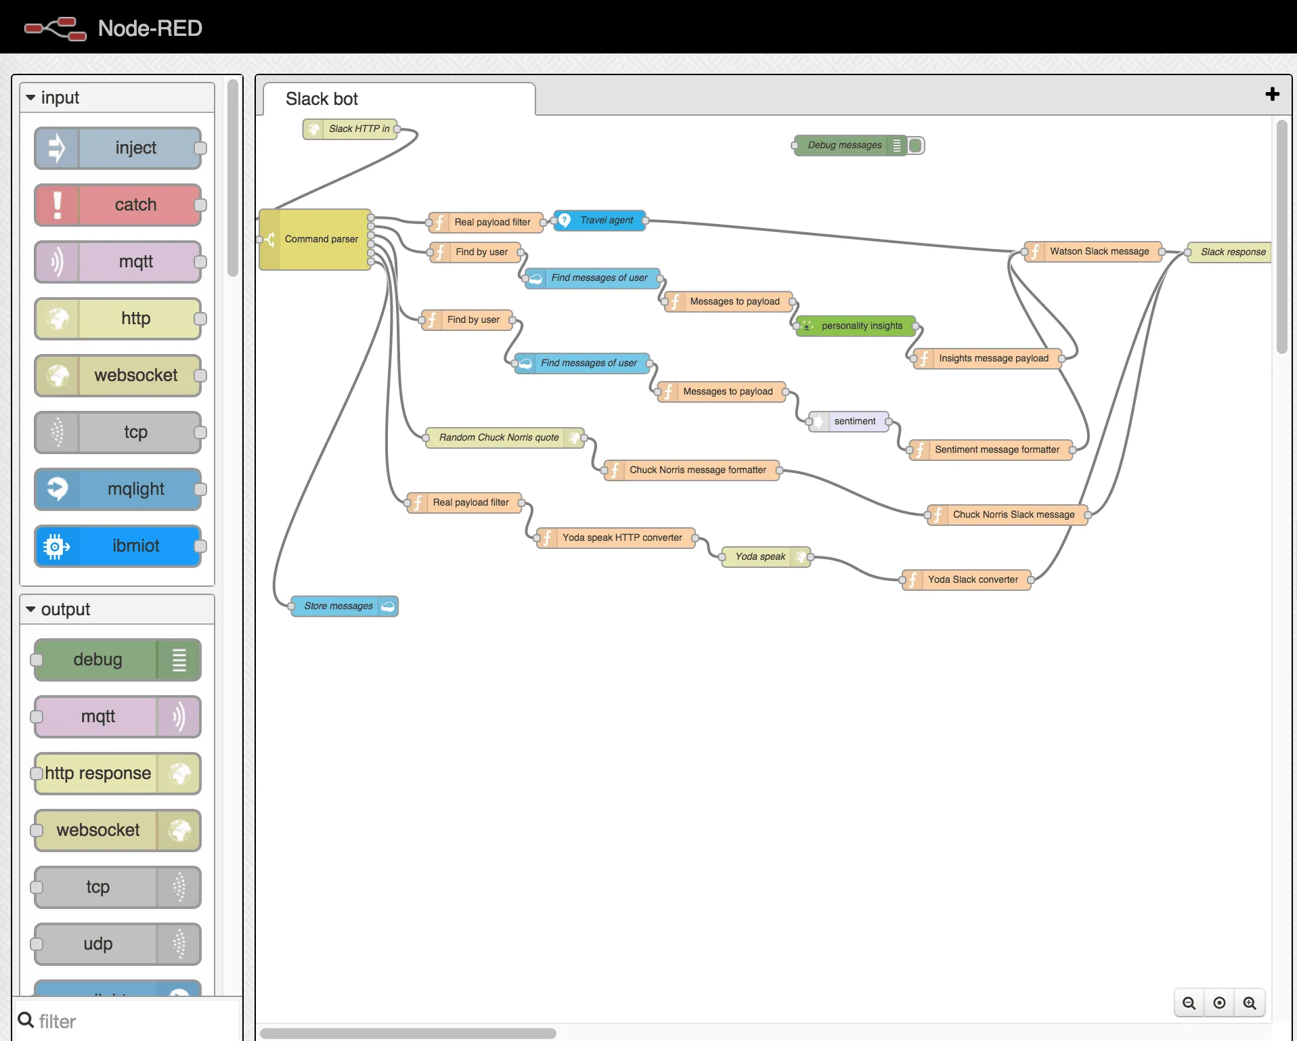Select the catch node in the palette
The height and width of the screenshot is (1041, 1297).
(x=119, y=204)
